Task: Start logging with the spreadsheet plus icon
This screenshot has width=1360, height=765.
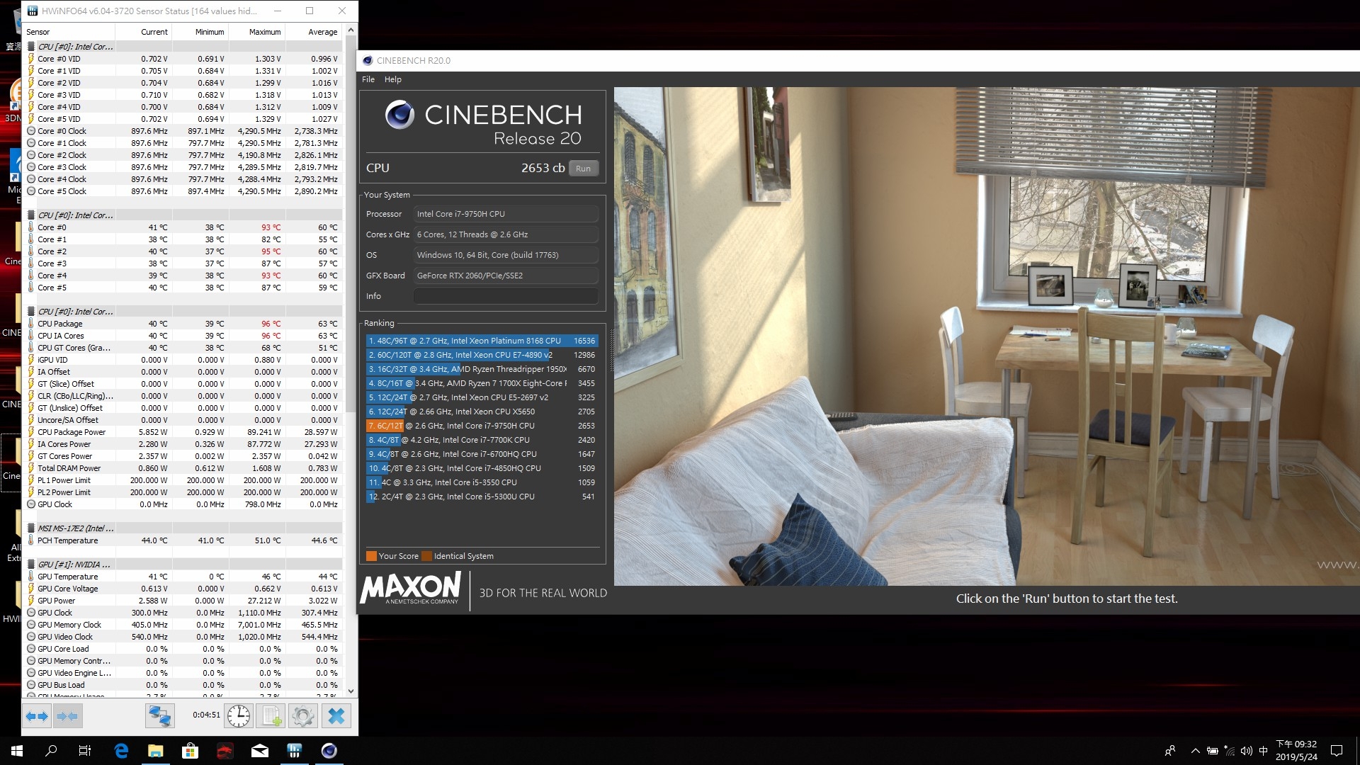Action: tap(271, 716)
